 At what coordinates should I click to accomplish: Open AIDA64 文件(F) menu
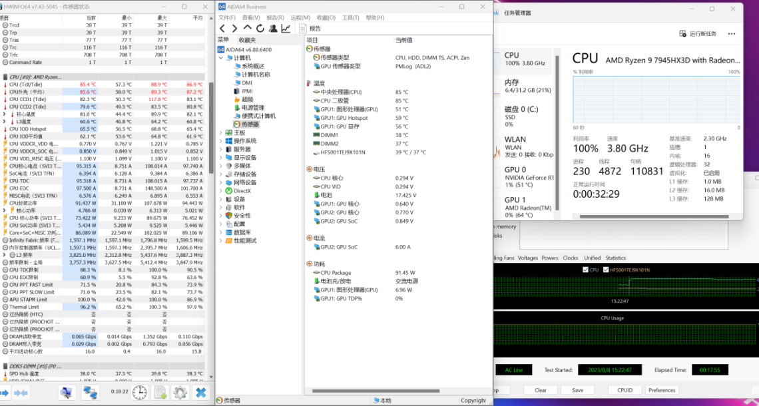(226, 17)
